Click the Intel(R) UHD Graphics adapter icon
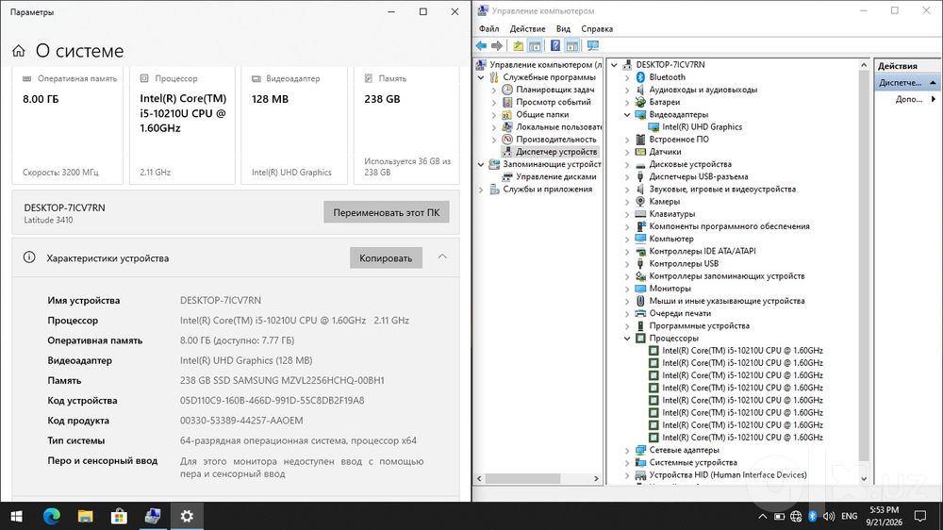The height and width of the screenshot is (530, 943). point(653,127)
